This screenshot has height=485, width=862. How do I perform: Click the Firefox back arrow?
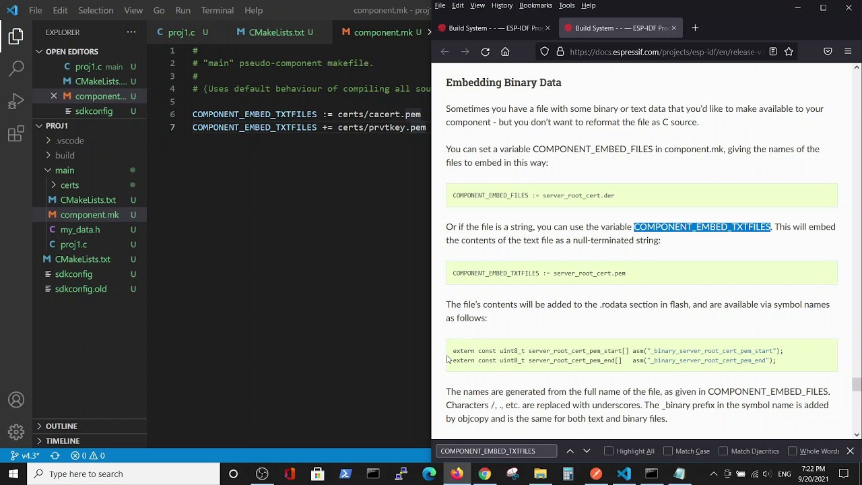[x=444, y=52]
